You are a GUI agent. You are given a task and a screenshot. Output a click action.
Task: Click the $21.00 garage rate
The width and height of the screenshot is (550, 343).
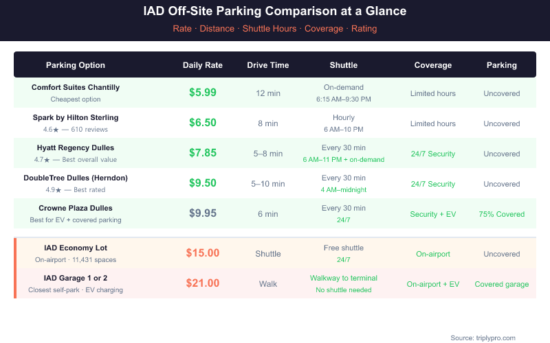[x=203, y=283]
